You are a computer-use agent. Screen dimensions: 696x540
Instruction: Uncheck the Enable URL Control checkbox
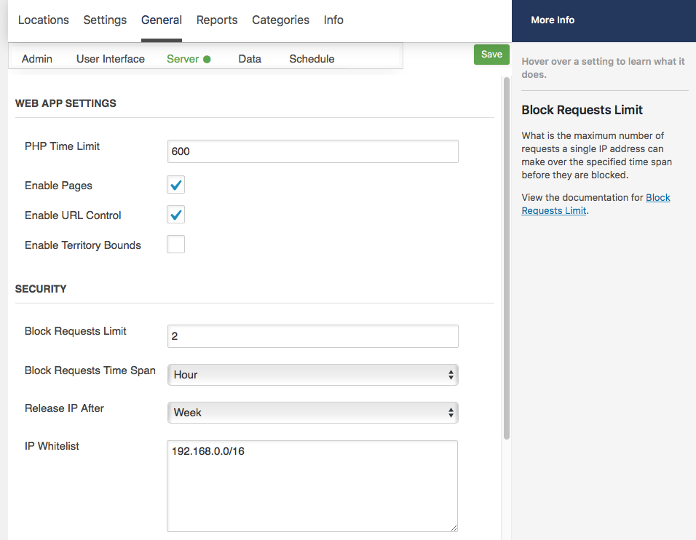click(x=175, y=214)
